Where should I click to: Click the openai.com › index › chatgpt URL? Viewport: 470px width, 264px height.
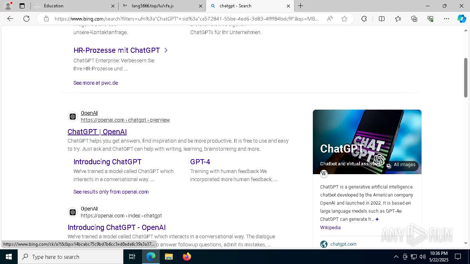coord(121,216)
